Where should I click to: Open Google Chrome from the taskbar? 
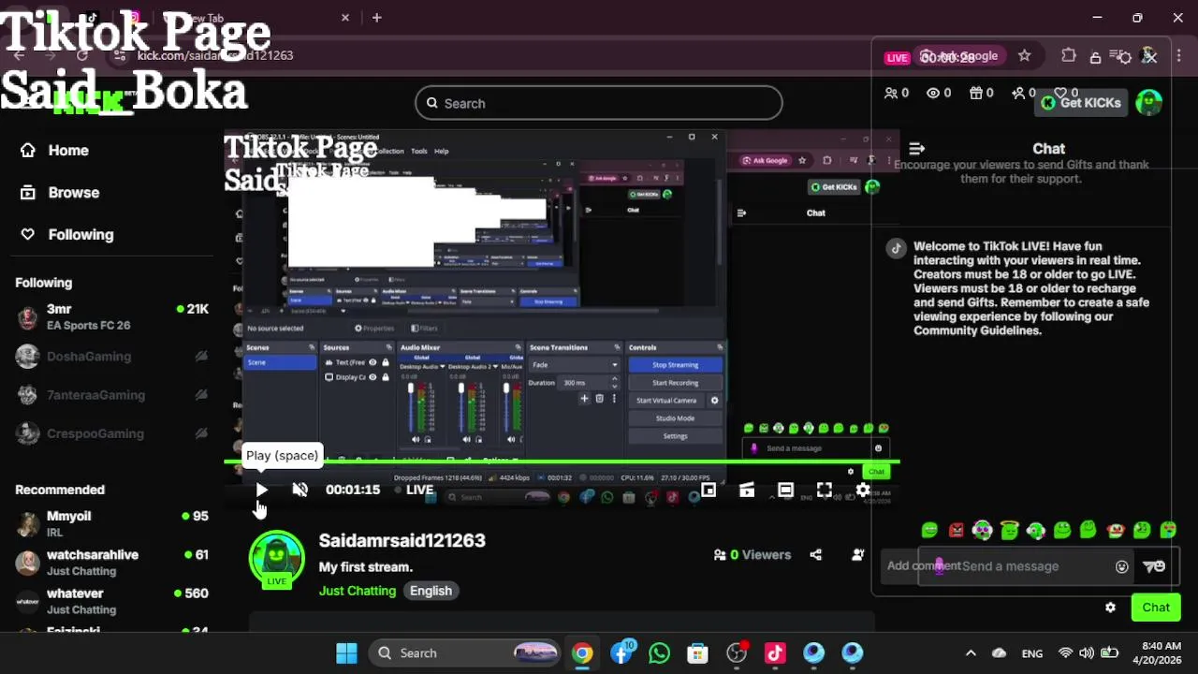click(582, 653)
